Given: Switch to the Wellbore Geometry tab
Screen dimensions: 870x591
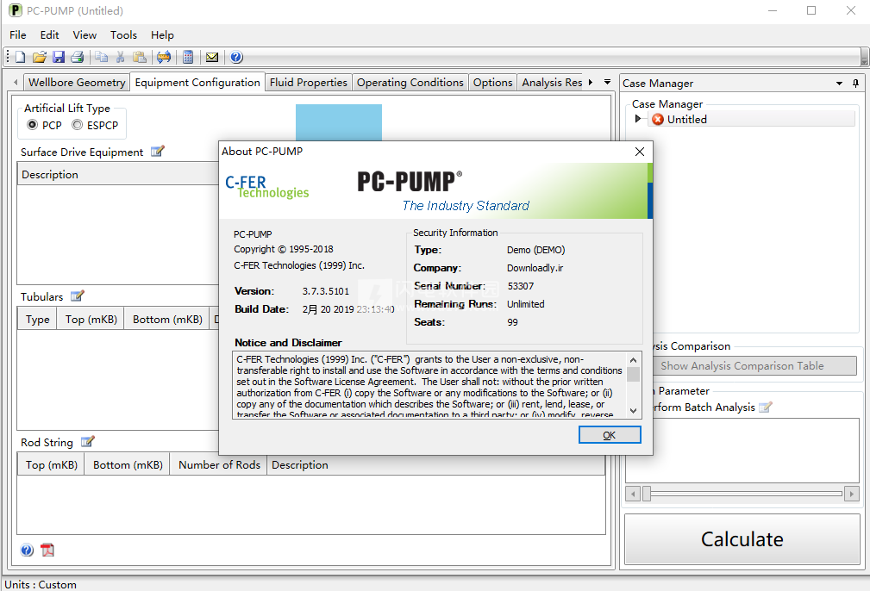Looking at the screenshot, I should (77, 83).
